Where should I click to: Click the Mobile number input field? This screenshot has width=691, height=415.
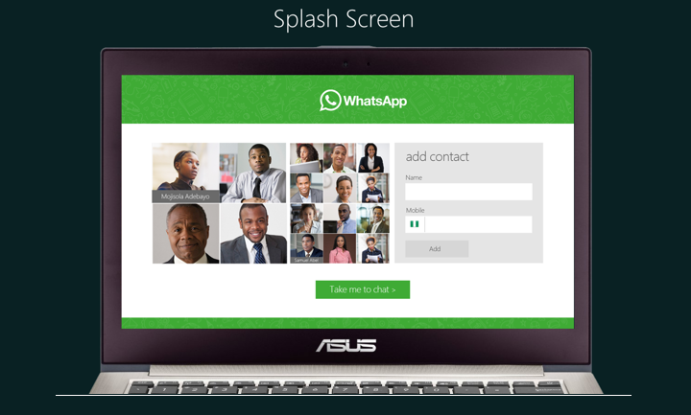[479, 224]
